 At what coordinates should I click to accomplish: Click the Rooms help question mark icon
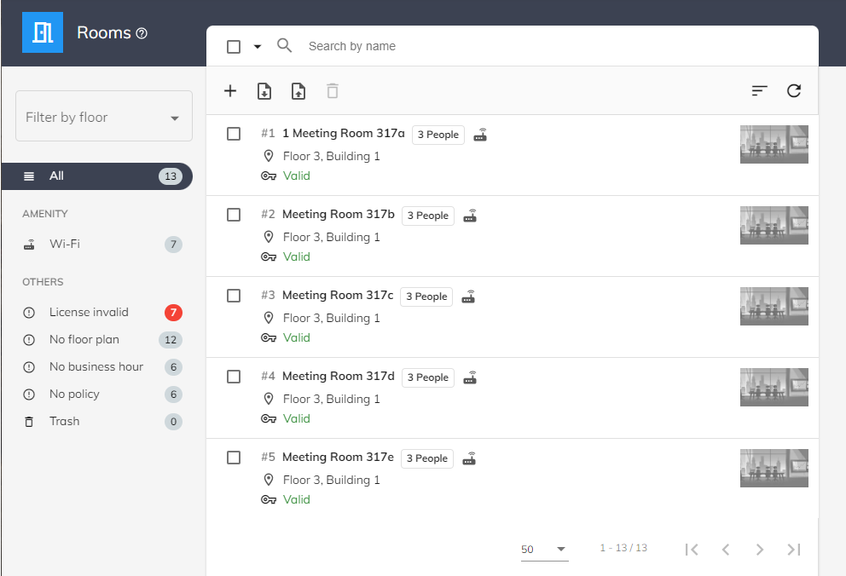pyautogui.click(x=142, y=33)
